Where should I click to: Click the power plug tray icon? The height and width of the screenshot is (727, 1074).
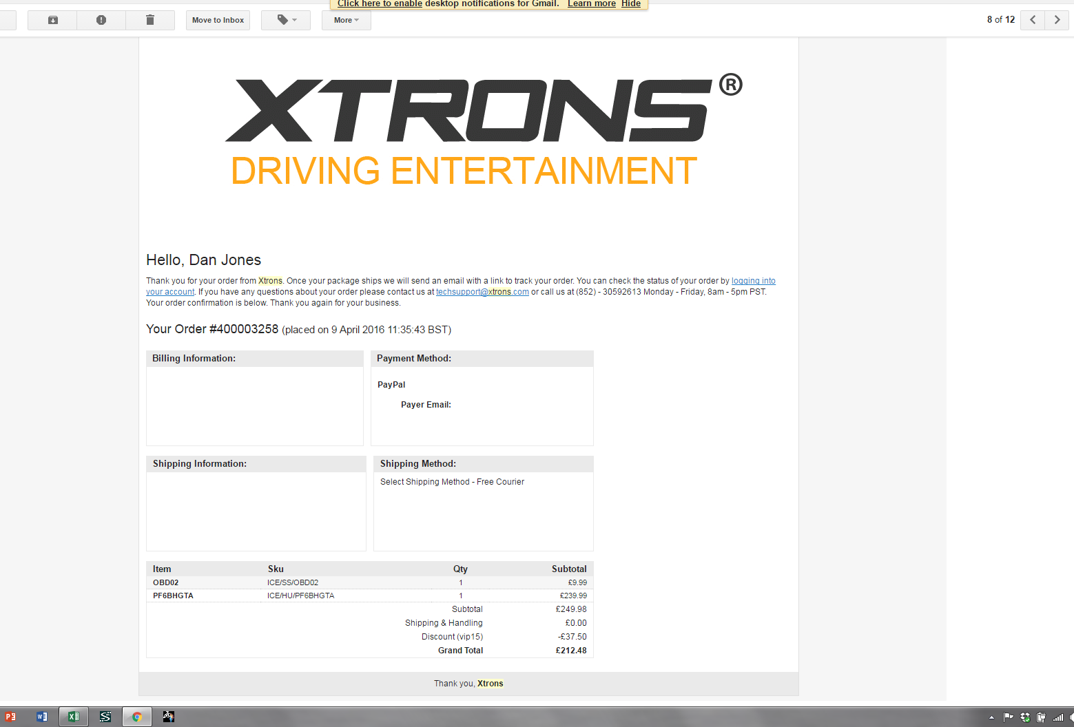click(x=1041, y=717)
